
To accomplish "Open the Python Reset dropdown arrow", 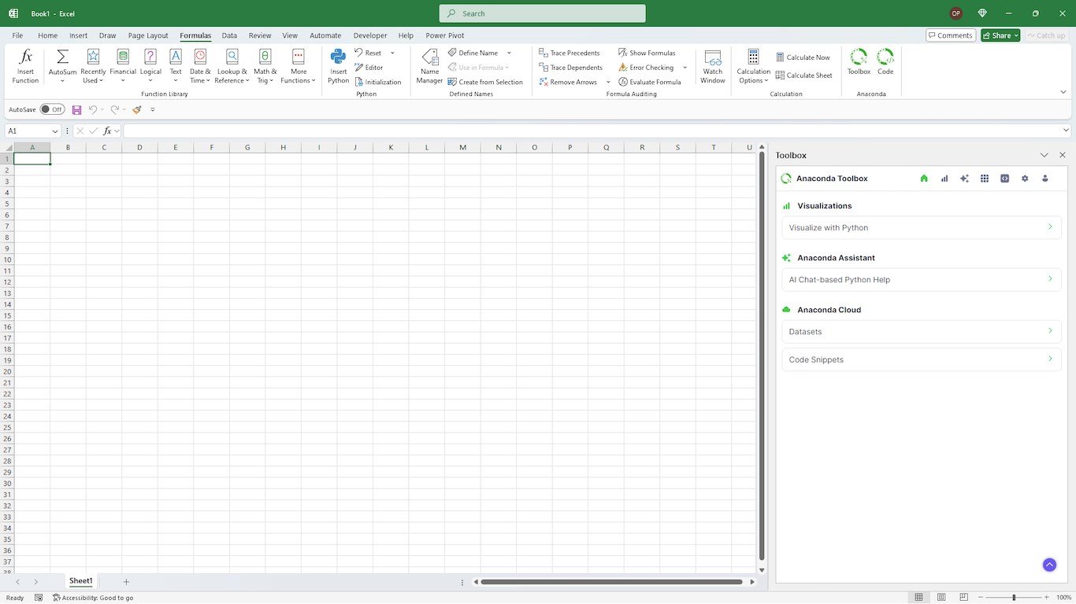I will [x=392, y=53].
